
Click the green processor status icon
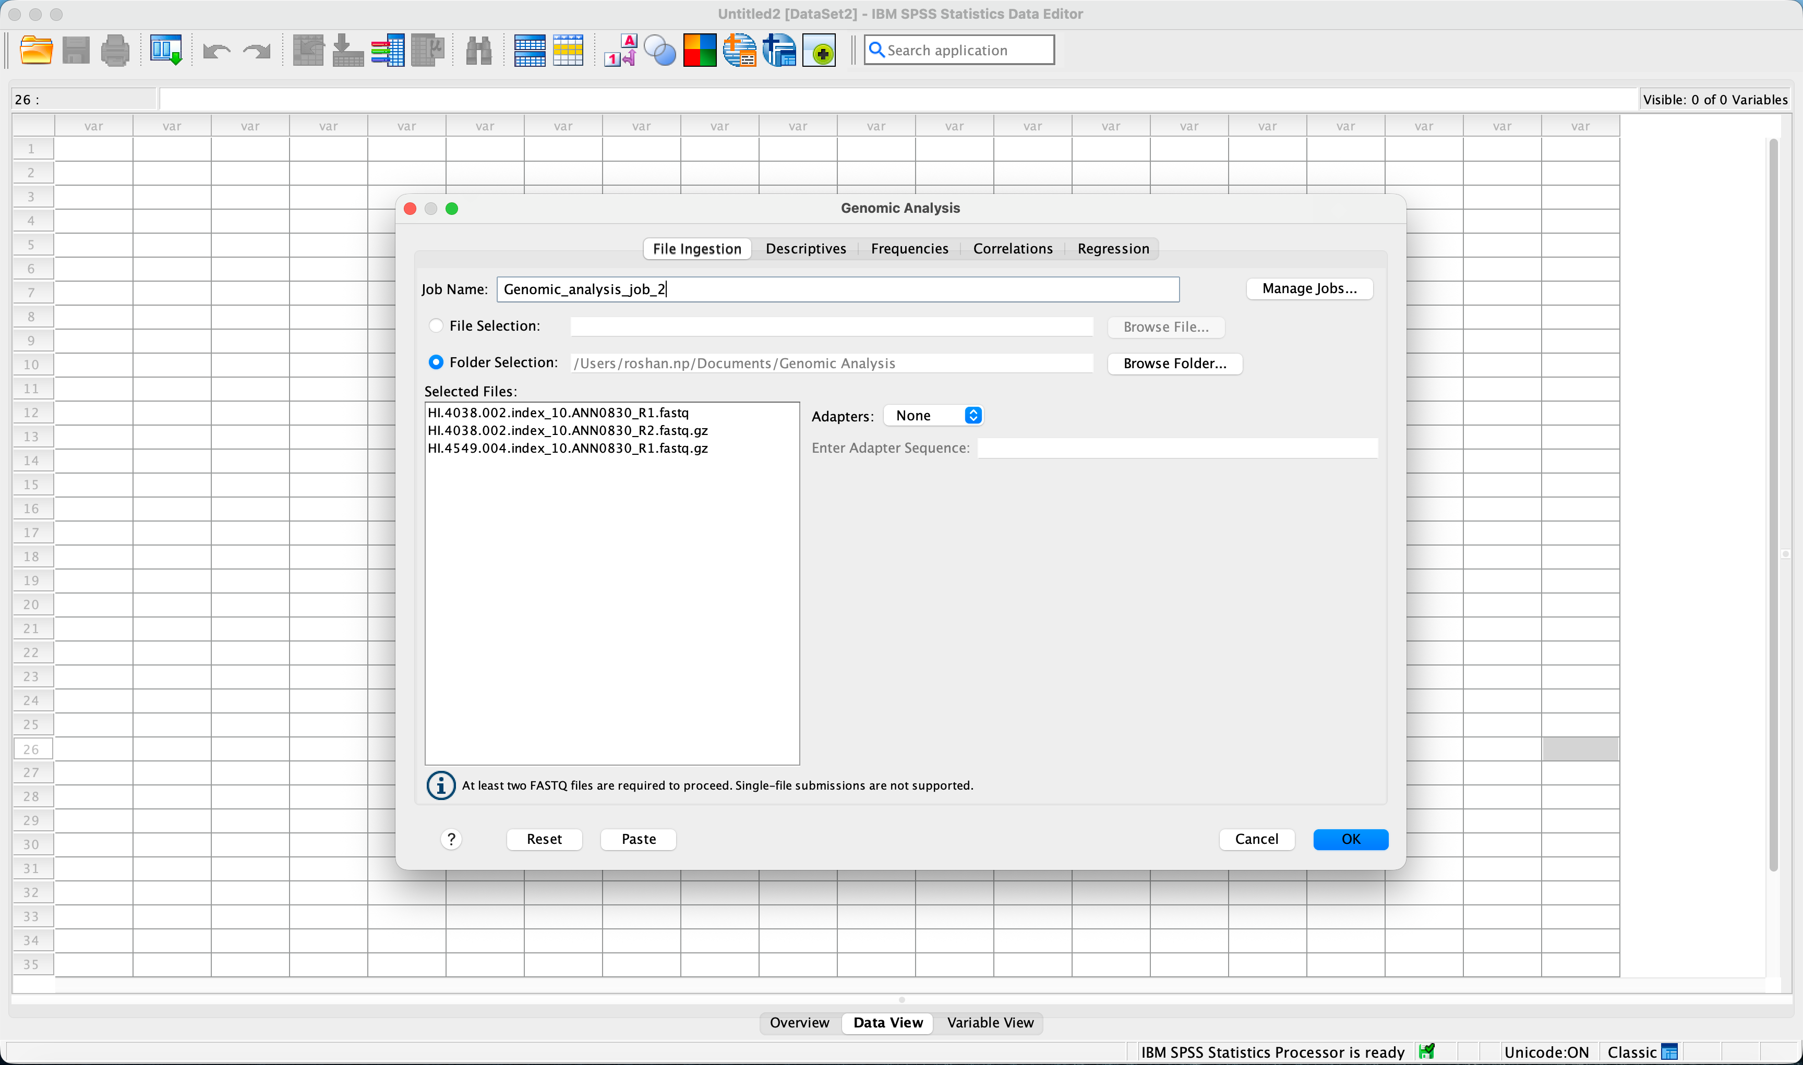click(1426, 1051)
